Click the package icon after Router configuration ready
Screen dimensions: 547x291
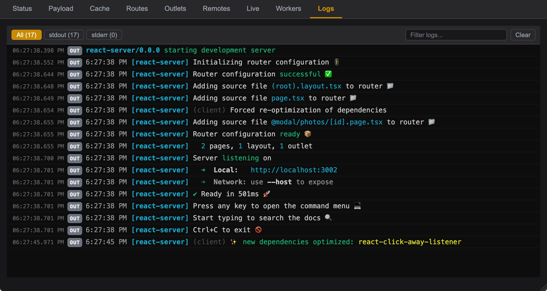pos(308,134)
